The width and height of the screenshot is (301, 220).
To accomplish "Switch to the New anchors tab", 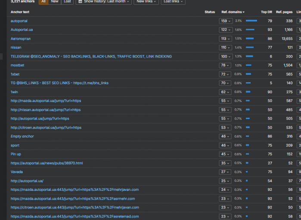I will click(x=55, y=2).
